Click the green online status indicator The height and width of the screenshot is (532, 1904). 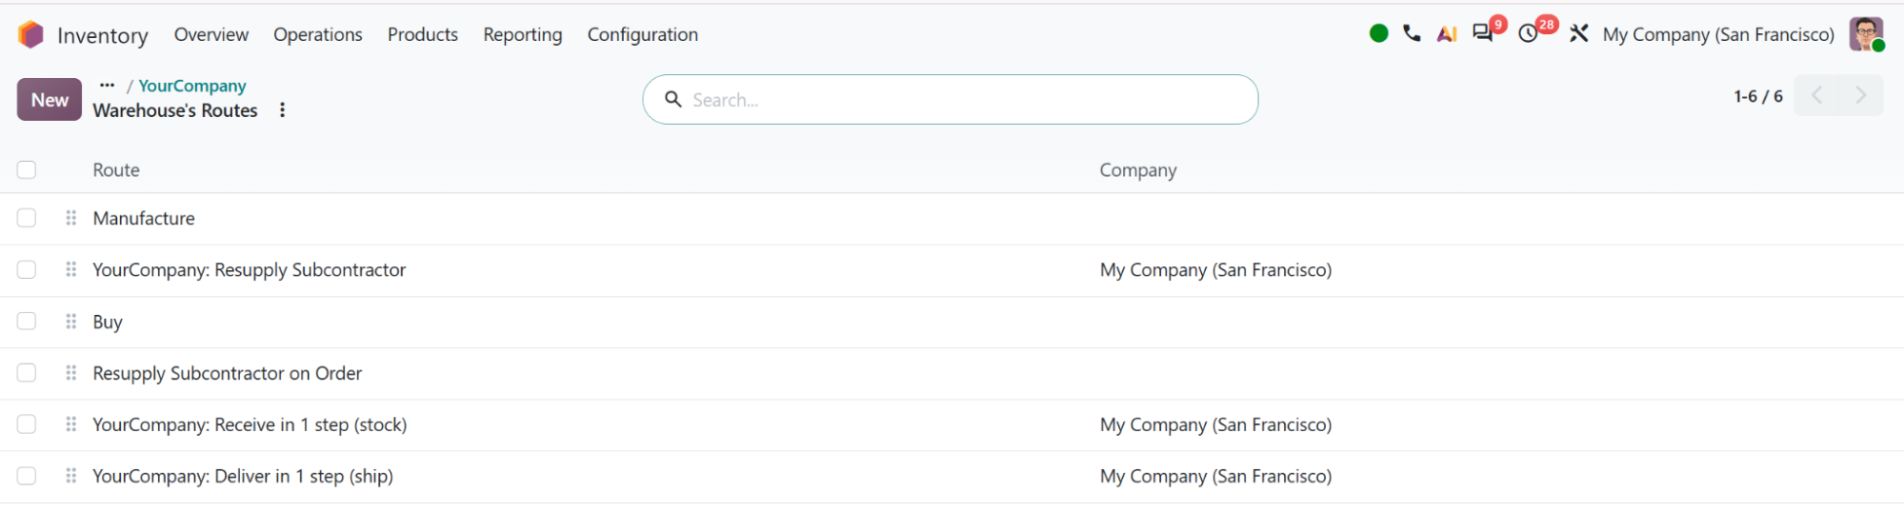click(x=1378, y=33)
